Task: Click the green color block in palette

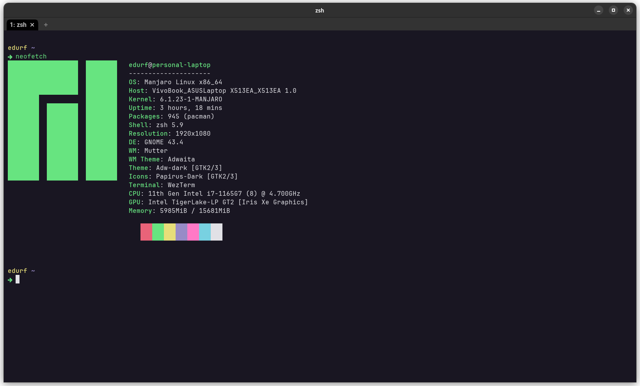Action: click(158, 232)
